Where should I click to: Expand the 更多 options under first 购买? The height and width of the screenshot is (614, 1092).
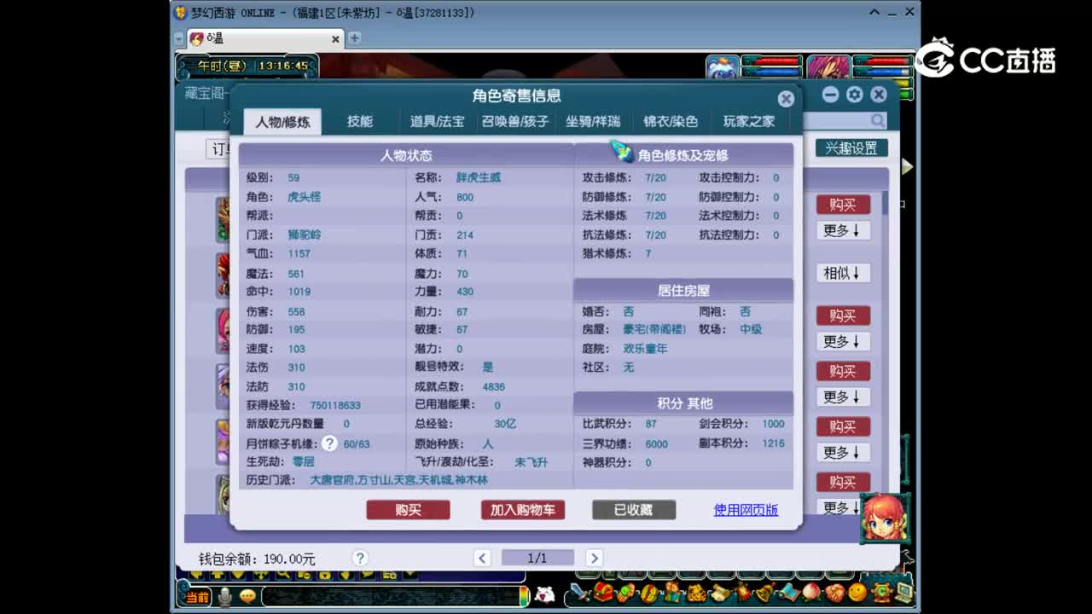coord(843,230)
